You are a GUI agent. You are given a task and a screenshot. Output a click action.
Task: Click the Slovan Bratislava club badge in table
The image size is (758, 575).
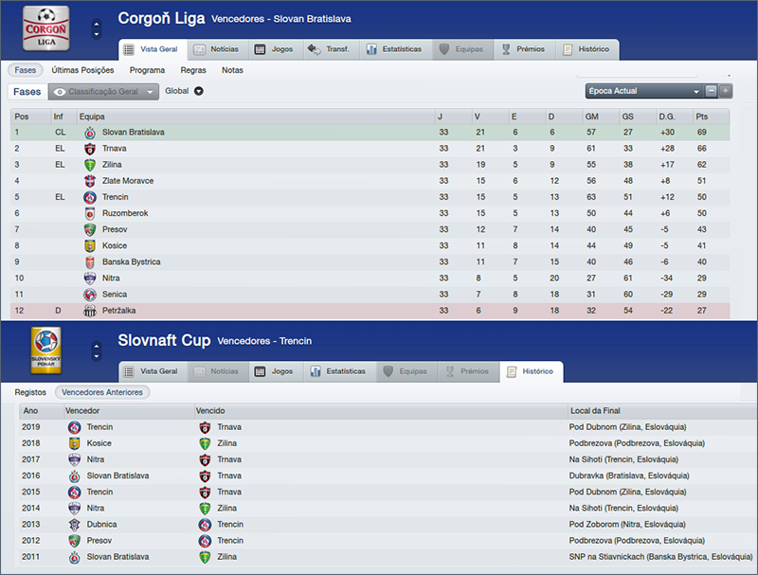[x=89, y=133]
